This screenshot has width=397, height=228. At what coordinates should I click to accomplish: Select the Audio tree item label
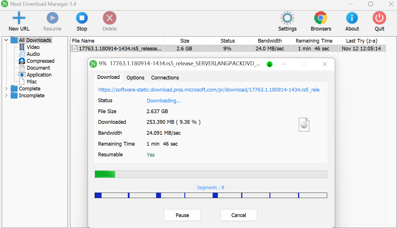tap(33, 54)
